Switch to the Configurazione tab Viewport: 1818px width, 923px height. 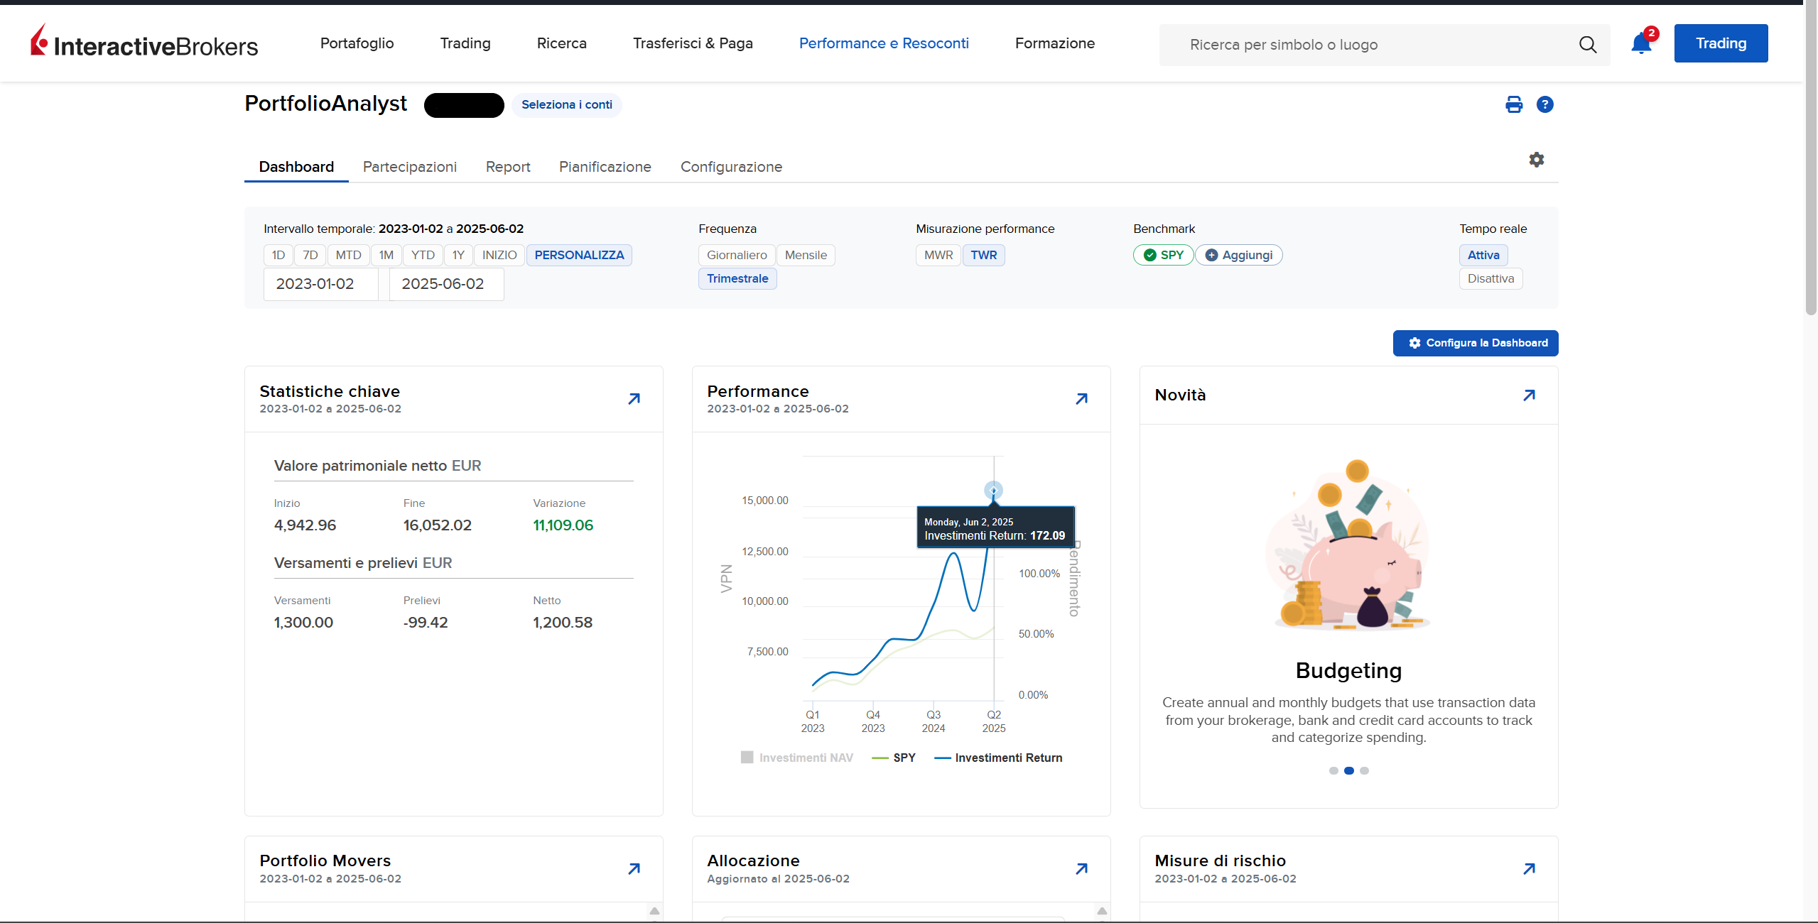(732, 167)
